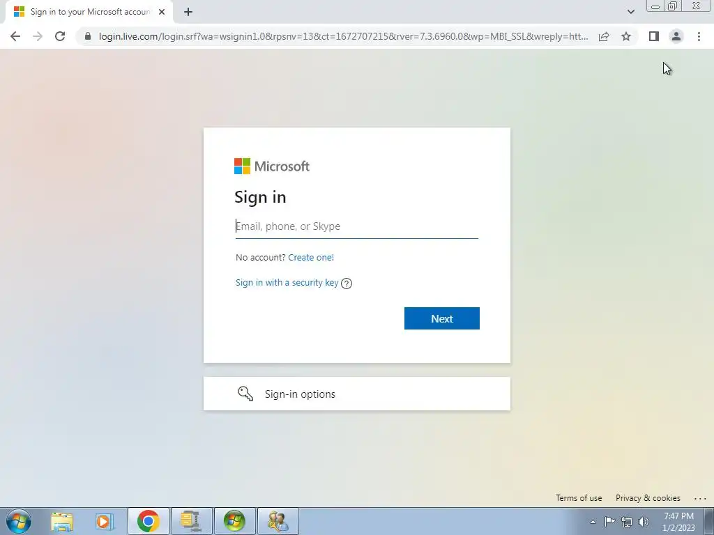Open Chrome side panel
The image size is (714, 535).
click(654, 36)
